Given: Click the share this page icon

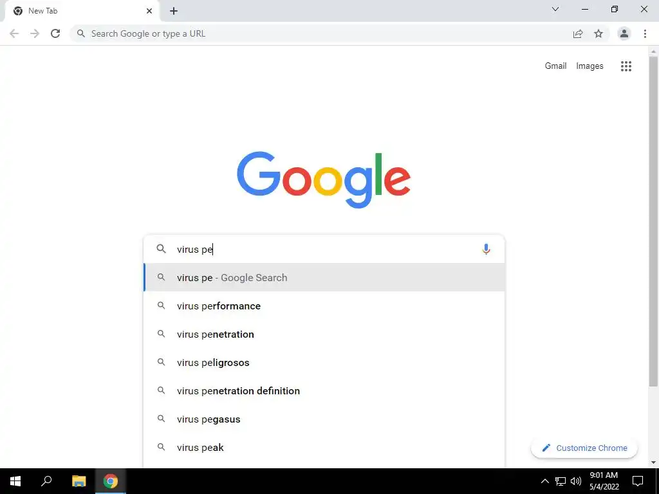Looking at the screenshot, I should click(x=578, y=33).
